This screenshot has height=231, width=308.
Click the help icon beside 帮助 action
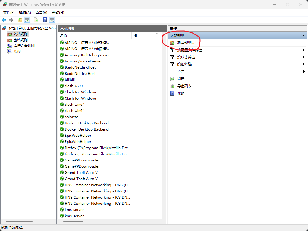pyautogui.click(x=172, y=93)
